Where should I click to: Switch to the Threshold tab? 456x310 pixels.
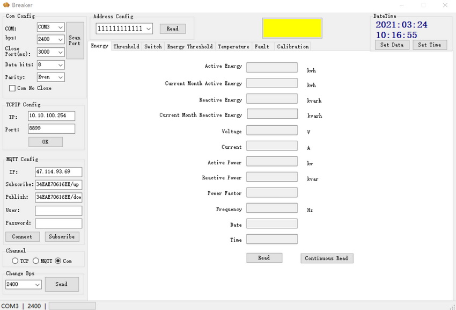(126, 47)
